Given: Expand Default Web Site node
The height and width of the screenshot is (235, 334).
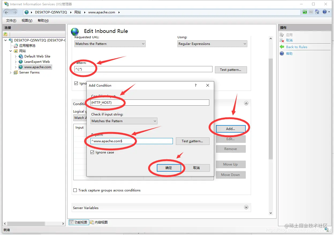Looking at the screenshot, I should (16, 56).
